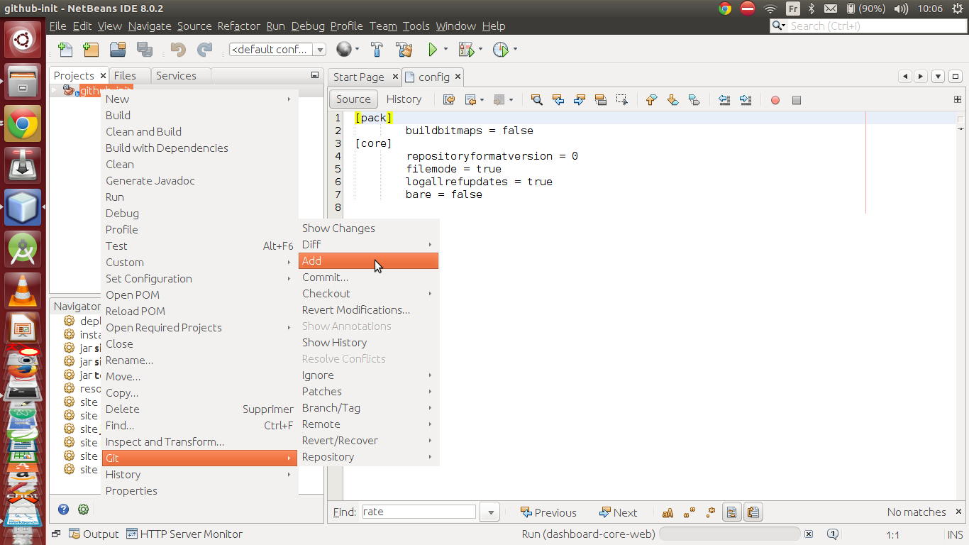Click the New File toolbar icon
Screen dimensions: 969x545
pos(65,50)
